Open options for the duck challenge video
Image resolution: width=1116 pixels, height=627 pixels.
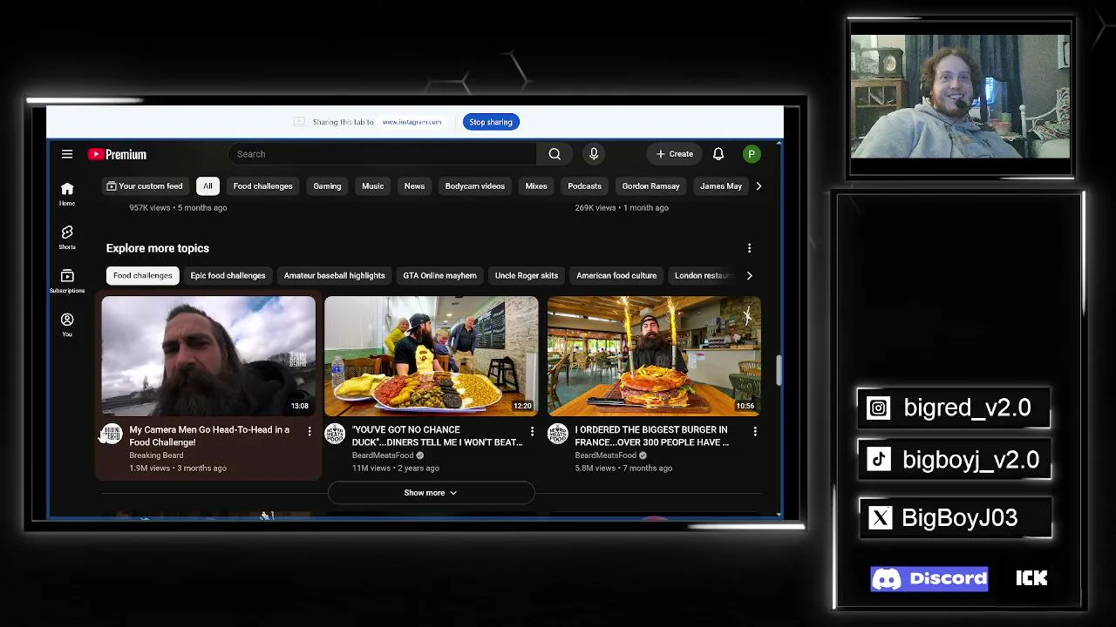[532, 431]
